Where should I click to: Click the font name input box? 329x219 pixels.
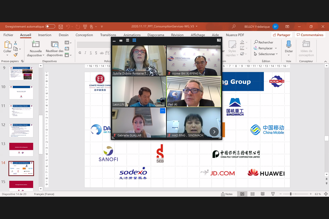click(94, 45)
